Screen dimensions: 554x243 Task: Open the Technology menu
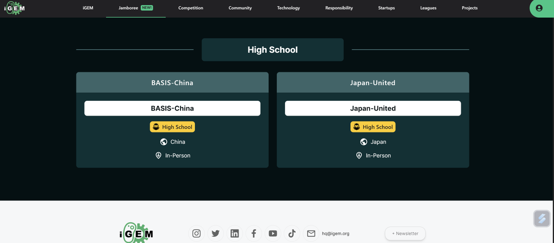289,8
